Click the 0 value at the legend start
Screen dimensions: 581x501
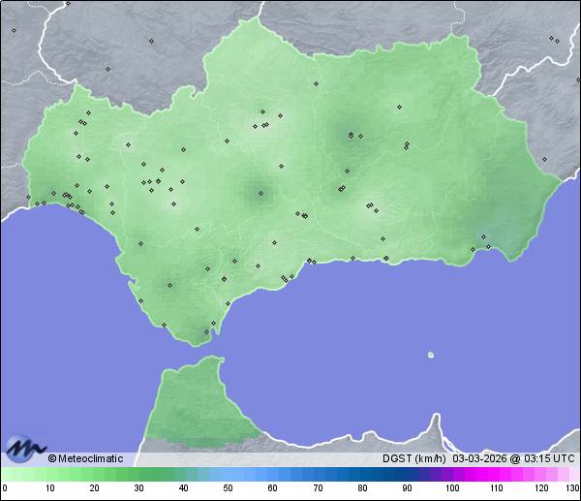pyautogui.click(x=5, y=487)
